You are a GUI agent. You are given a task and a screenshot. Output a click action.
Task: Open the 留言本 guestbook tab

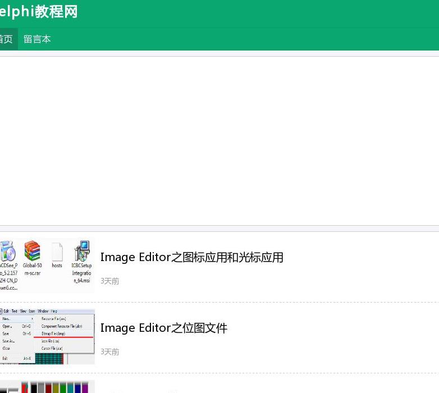pos(37,39)
